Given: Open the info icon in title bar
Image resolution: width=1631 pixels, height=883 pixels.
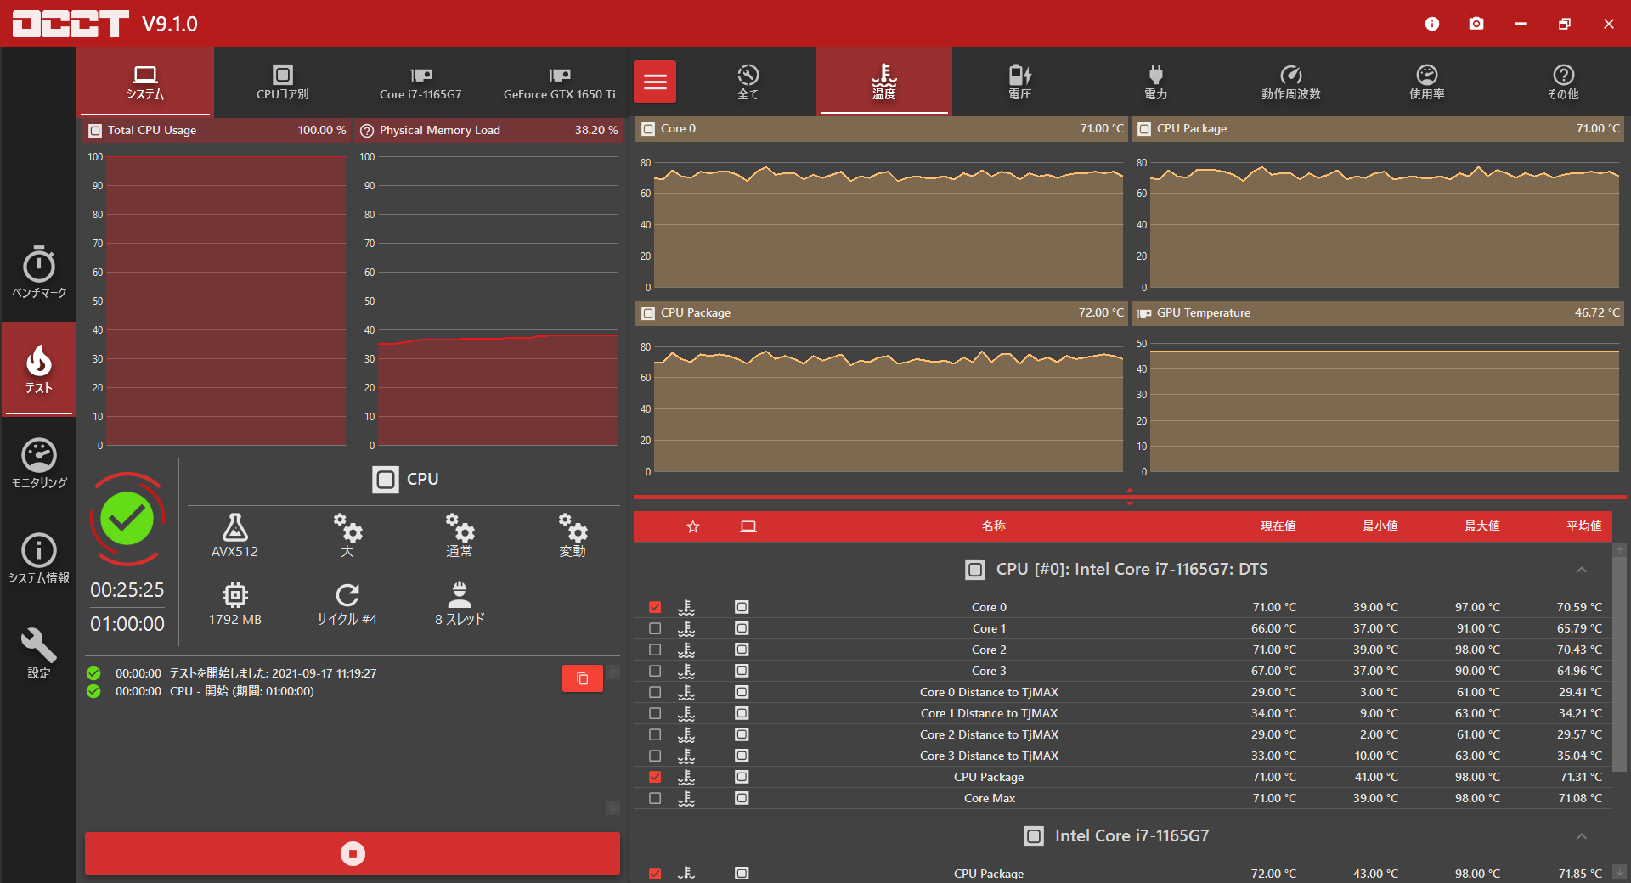Looking at the screenshot, I should coord(1432,24).
